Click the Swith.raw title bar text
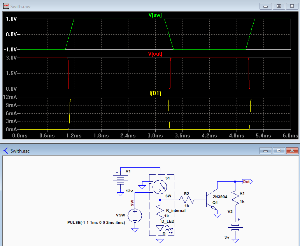Viewport: 300px width, 246px height. 20,7
